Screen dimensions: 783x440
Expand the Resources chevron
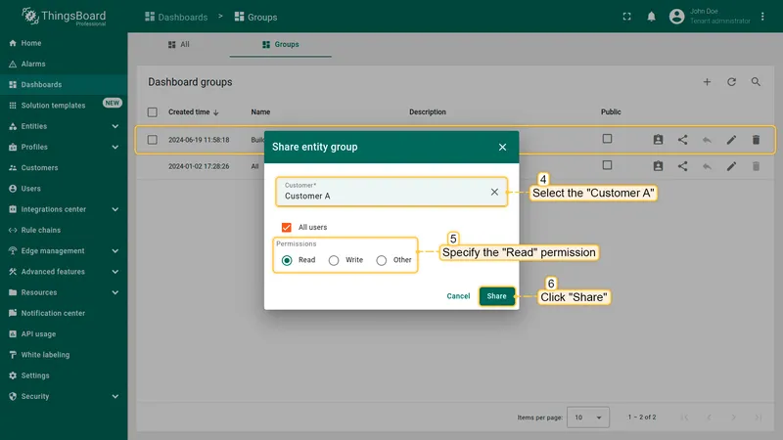tap(115, 292)
